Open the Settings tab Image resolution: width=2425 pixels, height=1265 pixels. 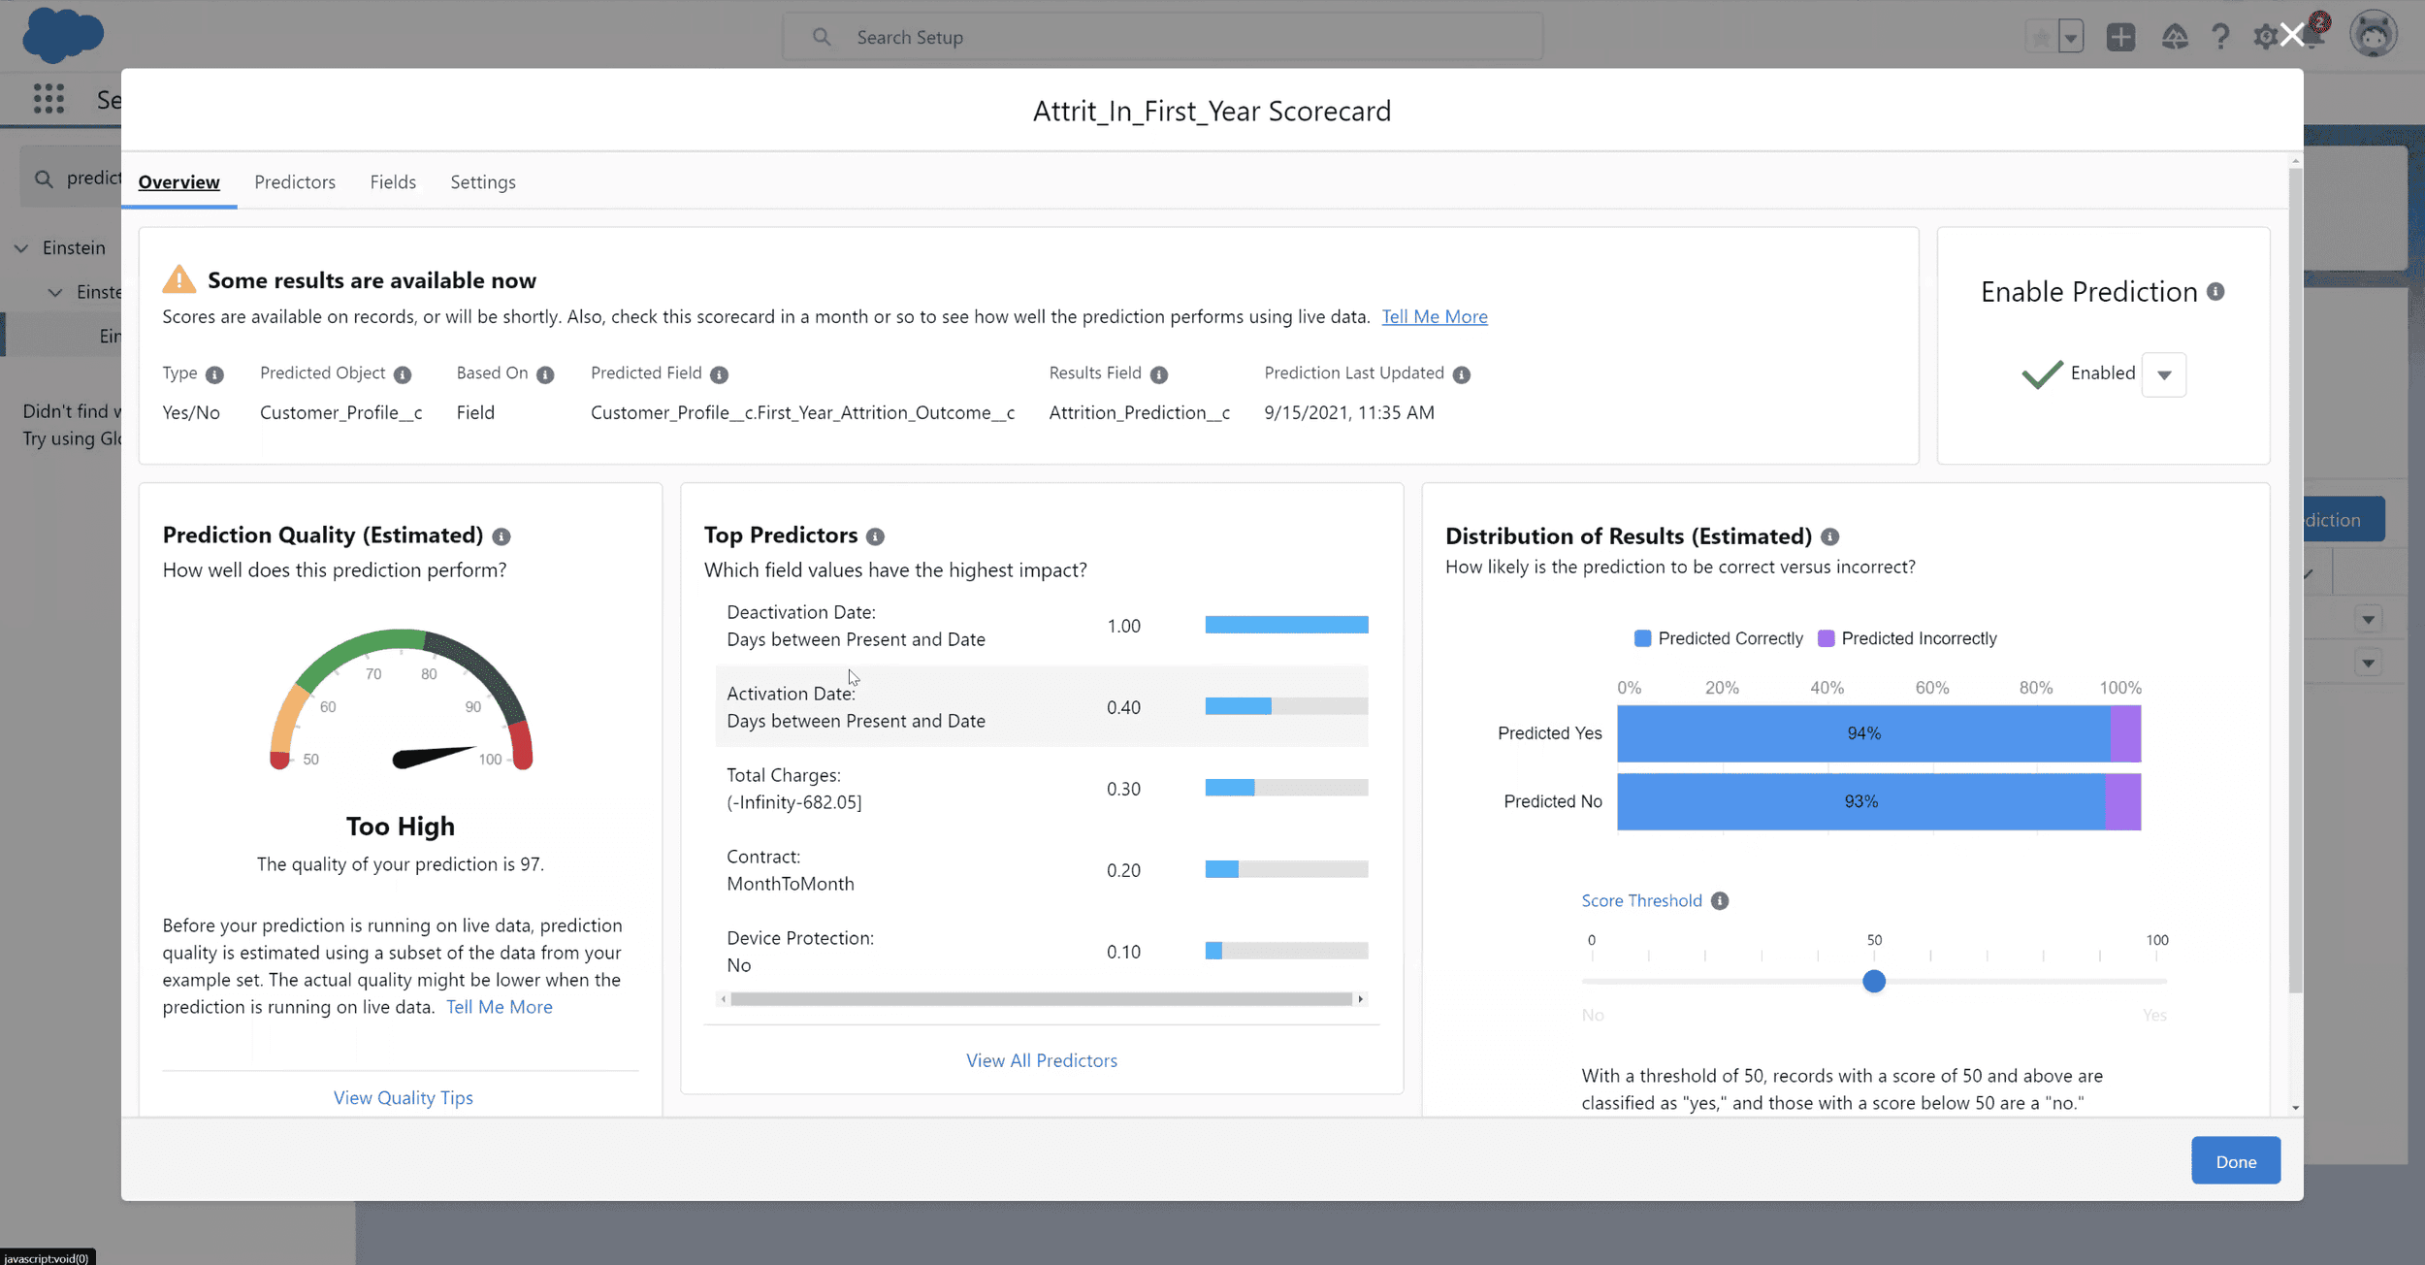point(482,182)
